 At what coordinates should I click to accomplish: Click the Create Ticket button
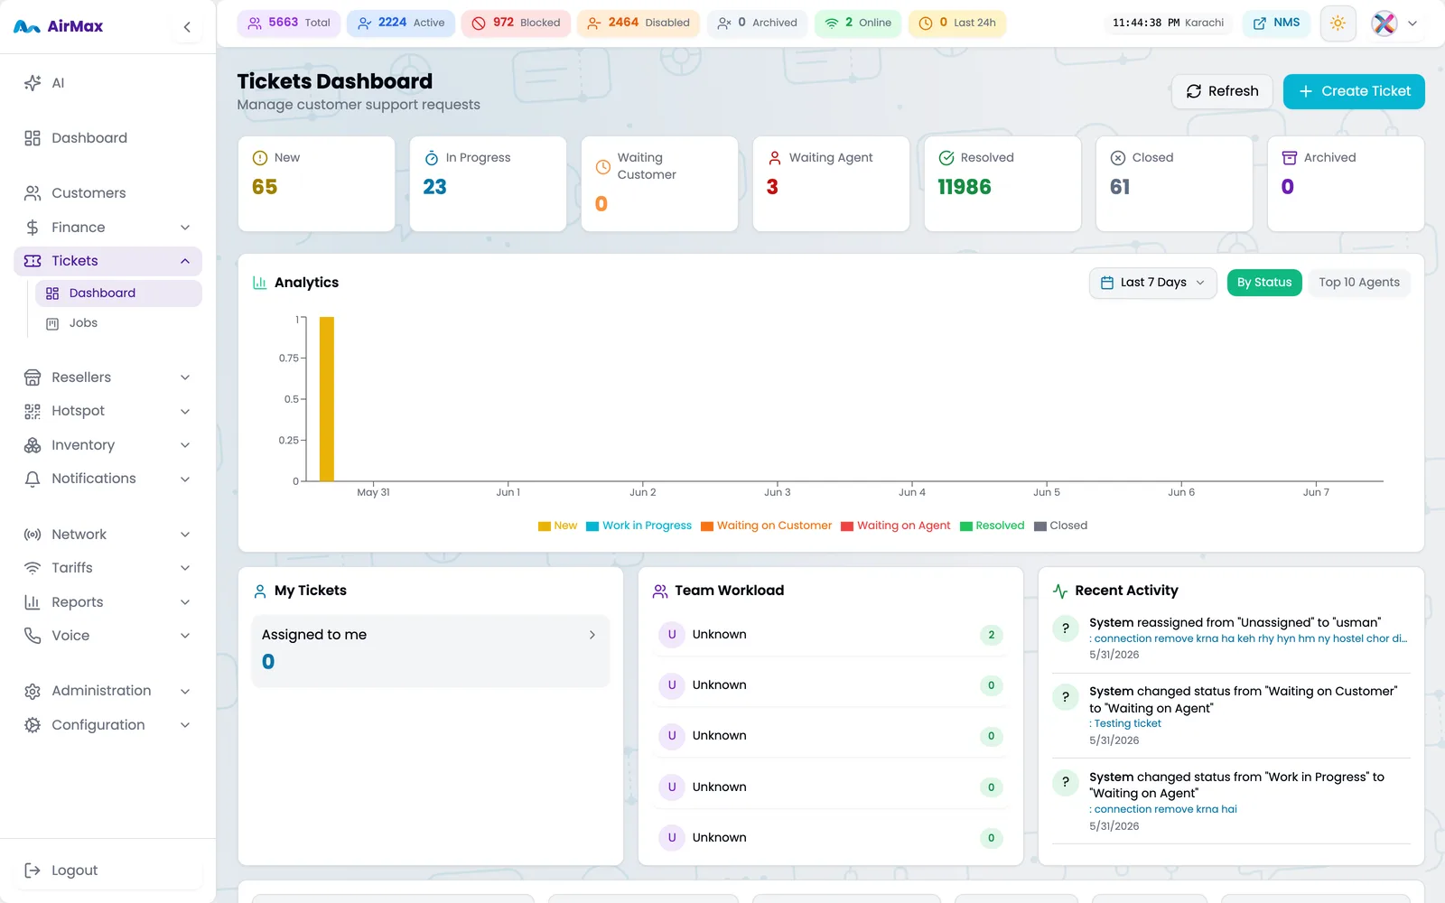tap(1354, 91)
